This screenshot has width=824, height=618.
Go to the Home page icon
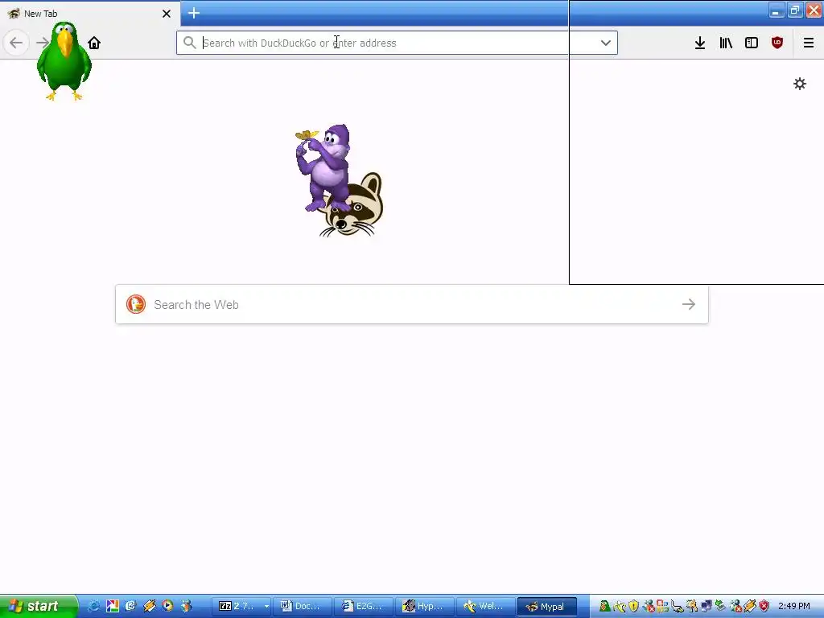point(94,43)
